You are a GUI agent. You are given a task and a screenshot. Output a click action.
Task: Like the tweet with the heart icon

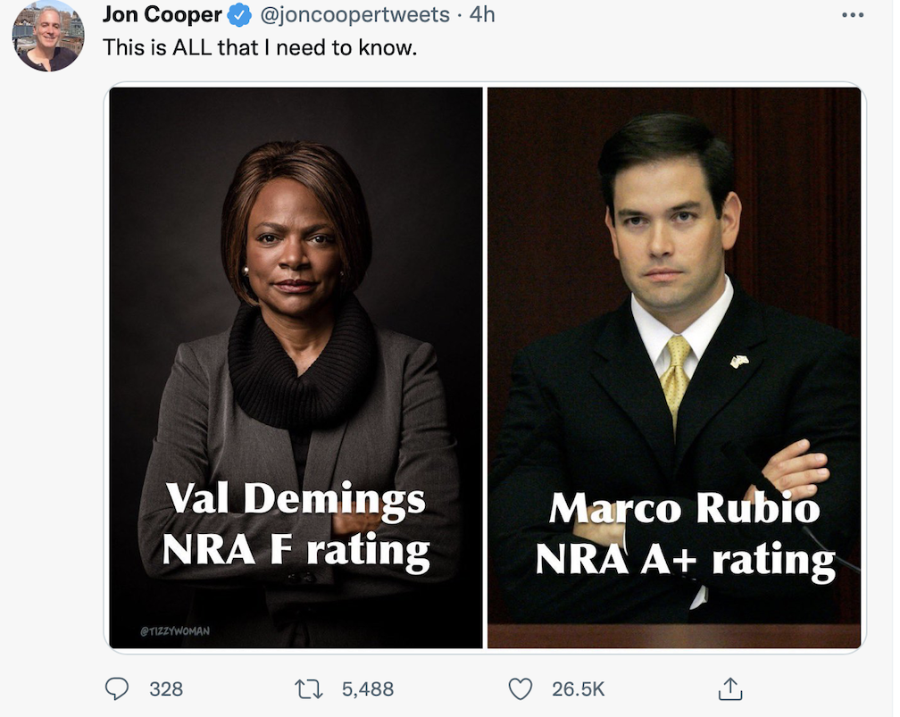520,688
